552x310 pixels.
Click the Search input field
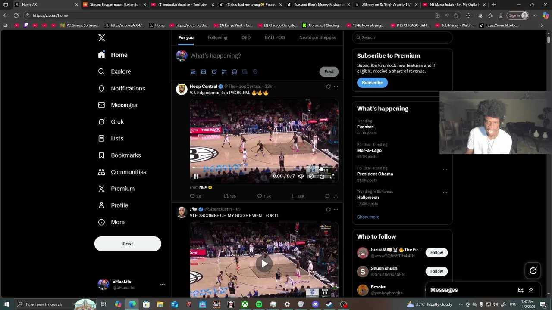click(x=402, y=37)
